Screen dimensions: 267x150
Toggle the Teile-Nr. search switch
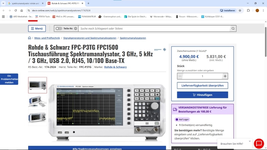point(59,28)
